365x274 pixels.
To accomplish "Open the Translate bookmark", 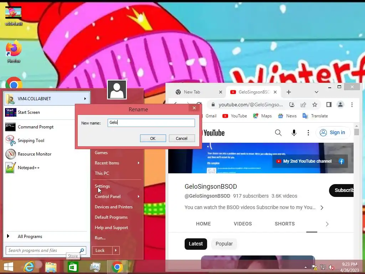I will pos(315,116).
